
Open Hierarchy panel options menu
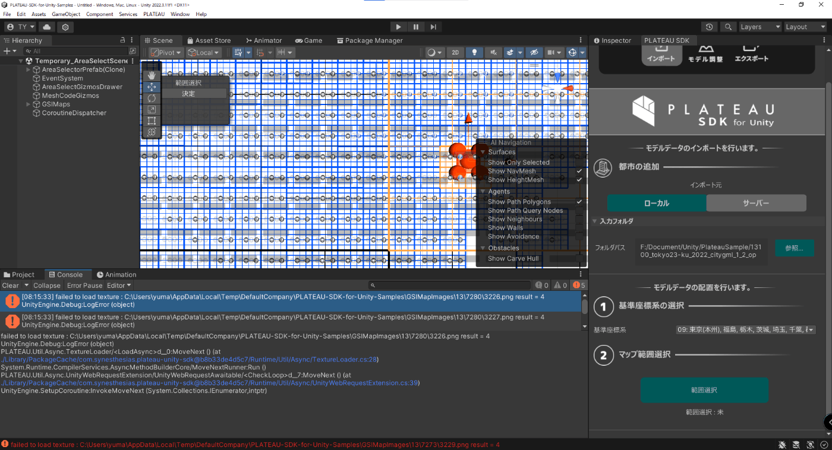point(132,40)
